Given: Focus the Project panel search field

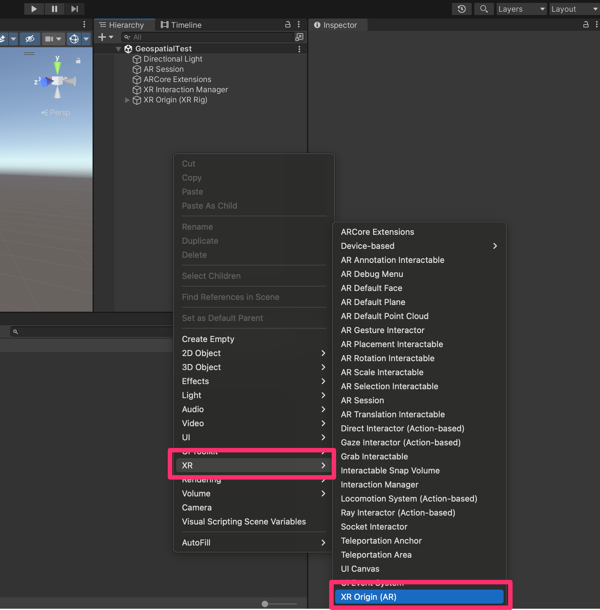Looking at the screenshot, I should tap(92, 332).
